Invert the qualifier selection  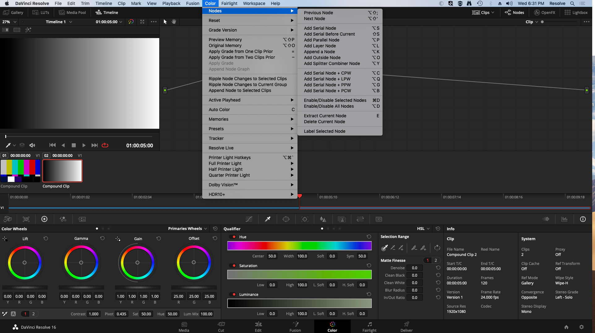point(437,248)
